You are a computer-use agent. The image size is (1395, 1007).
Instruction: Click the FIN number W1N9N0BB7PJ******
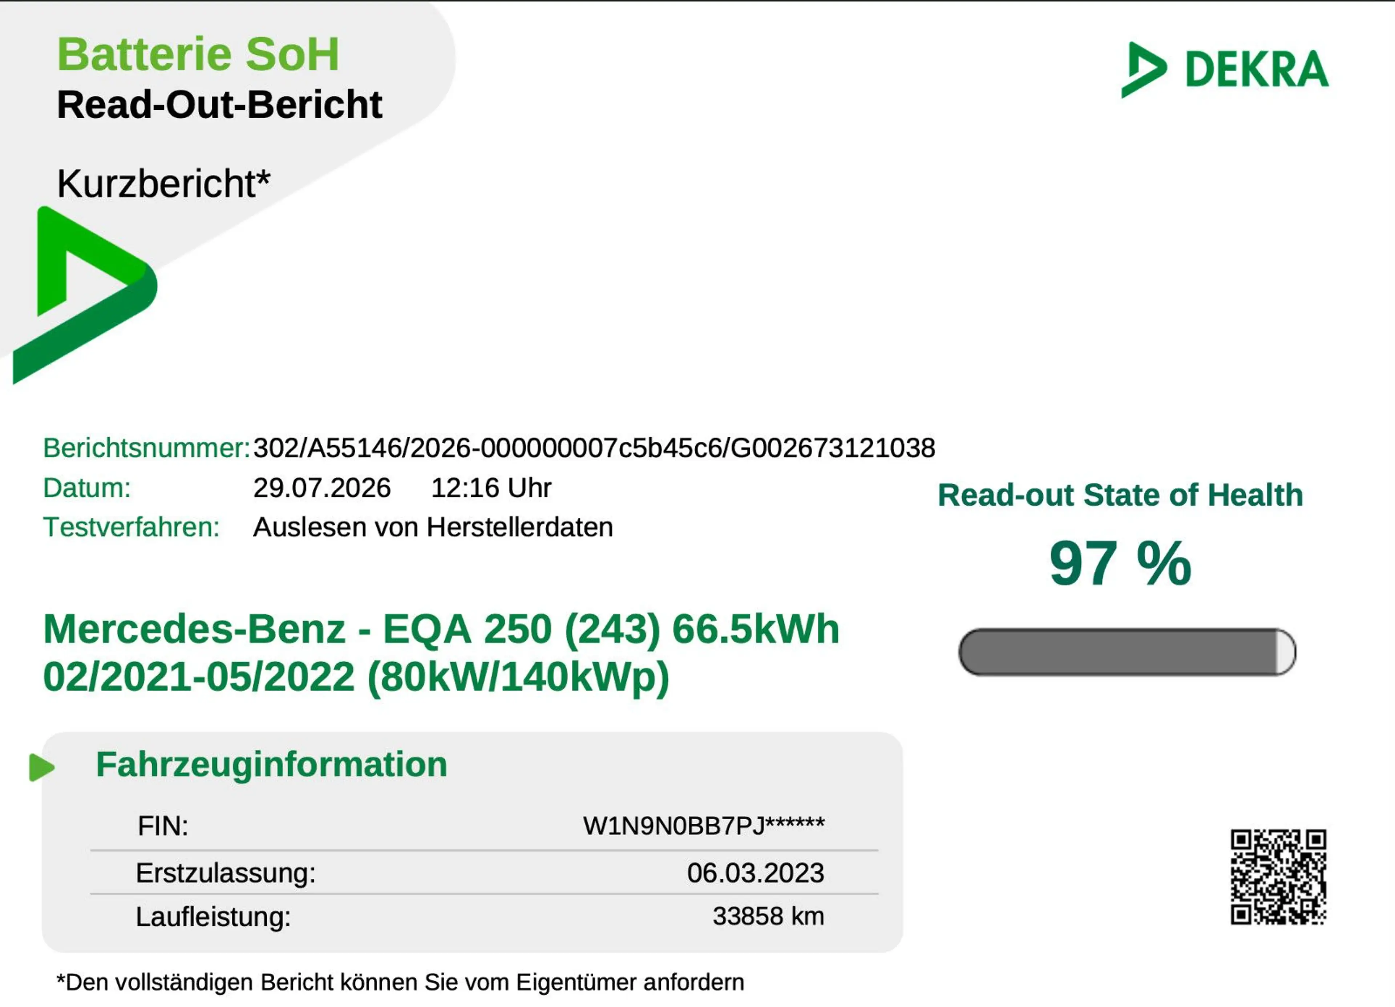point(704,825)
